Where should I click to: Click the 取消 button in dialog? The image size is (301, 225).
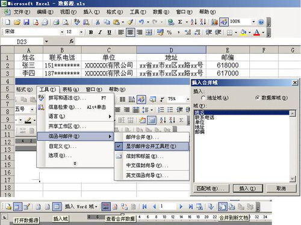pyautogui.click(x=281, y=188)
